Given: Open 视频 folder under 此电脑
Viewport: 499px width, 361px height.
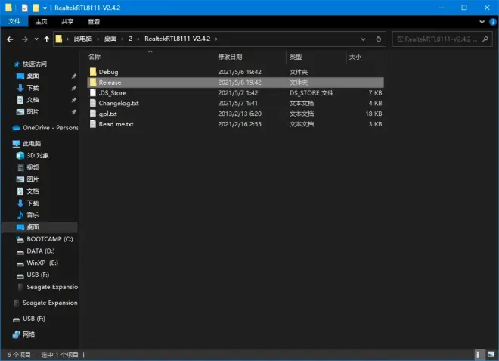Looking at the screenshot, I should click(x=33, y=167).
